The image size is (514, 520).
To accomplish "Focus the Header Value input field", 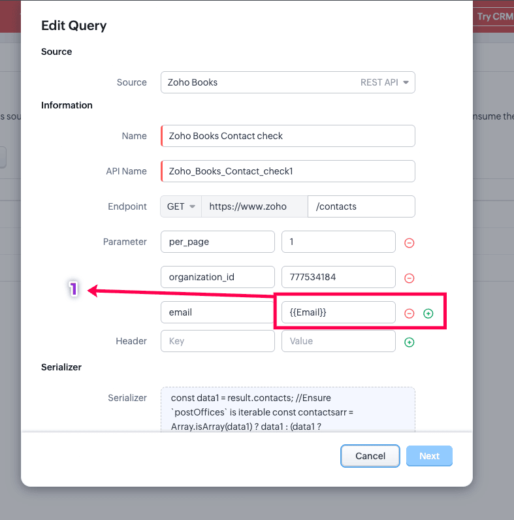I will click(338, 341).
